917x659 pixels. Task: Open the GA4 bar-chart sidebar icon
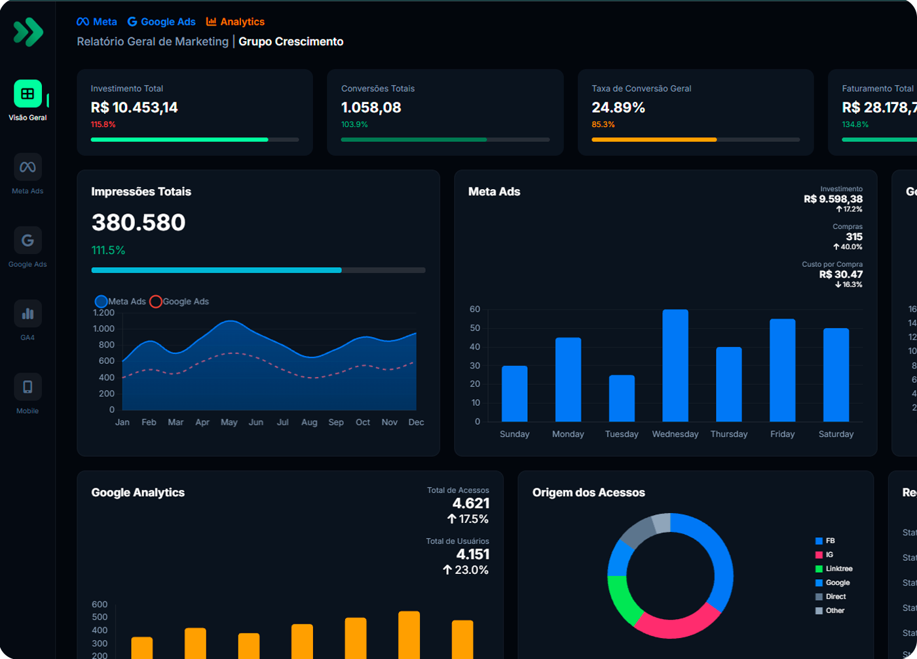[28, 313]
